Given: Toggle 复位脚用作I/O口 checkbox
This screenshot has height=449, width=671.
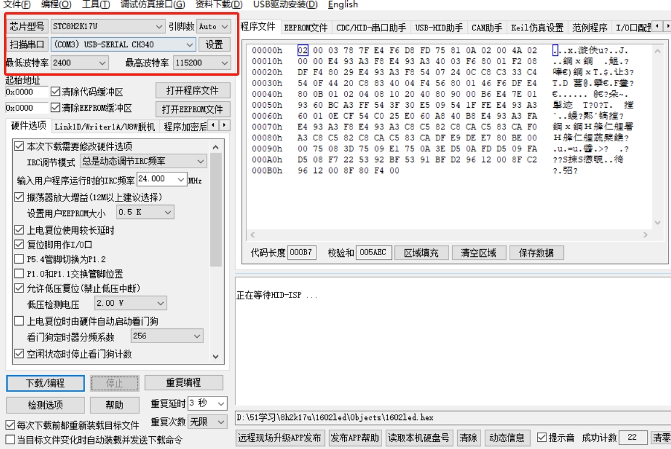Looking at the screenshot, I should tap(19, 245).
